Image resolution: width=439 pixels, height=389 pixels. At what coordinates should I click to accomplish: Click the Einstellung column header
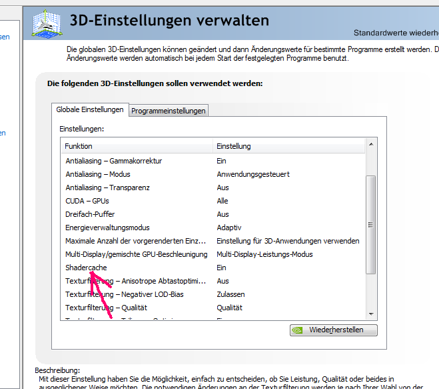coord(289,146)
